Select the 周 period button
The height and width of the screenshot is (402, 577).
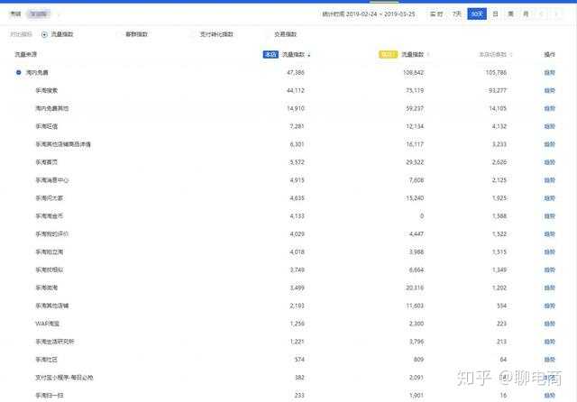pyautogui.click(x=511, y=14)
